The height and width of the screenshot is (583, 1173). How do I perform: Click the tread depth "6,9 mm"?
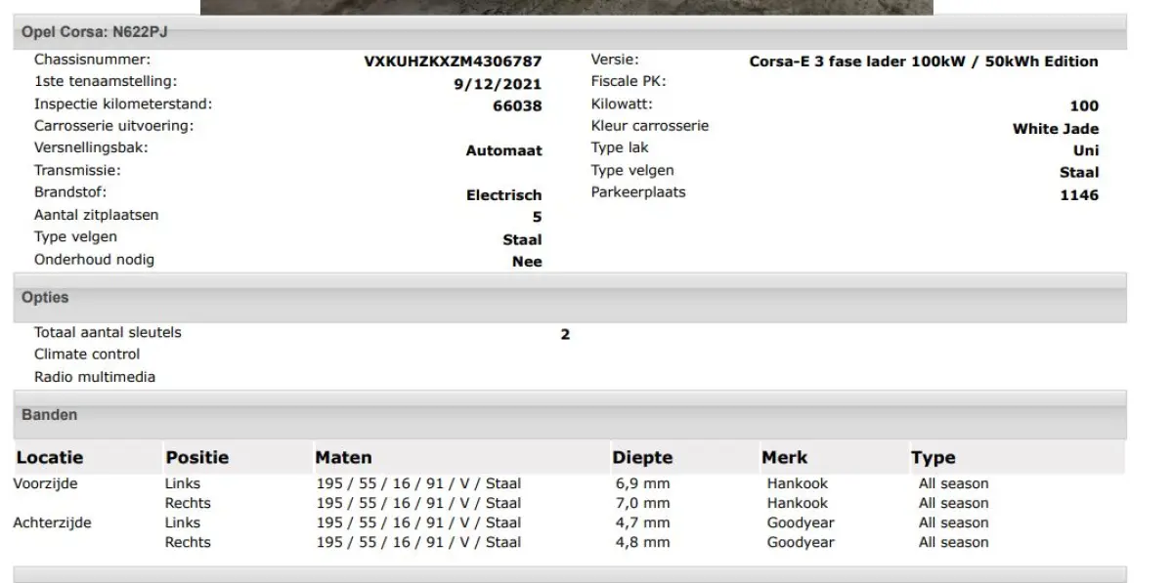coord(642,483)
